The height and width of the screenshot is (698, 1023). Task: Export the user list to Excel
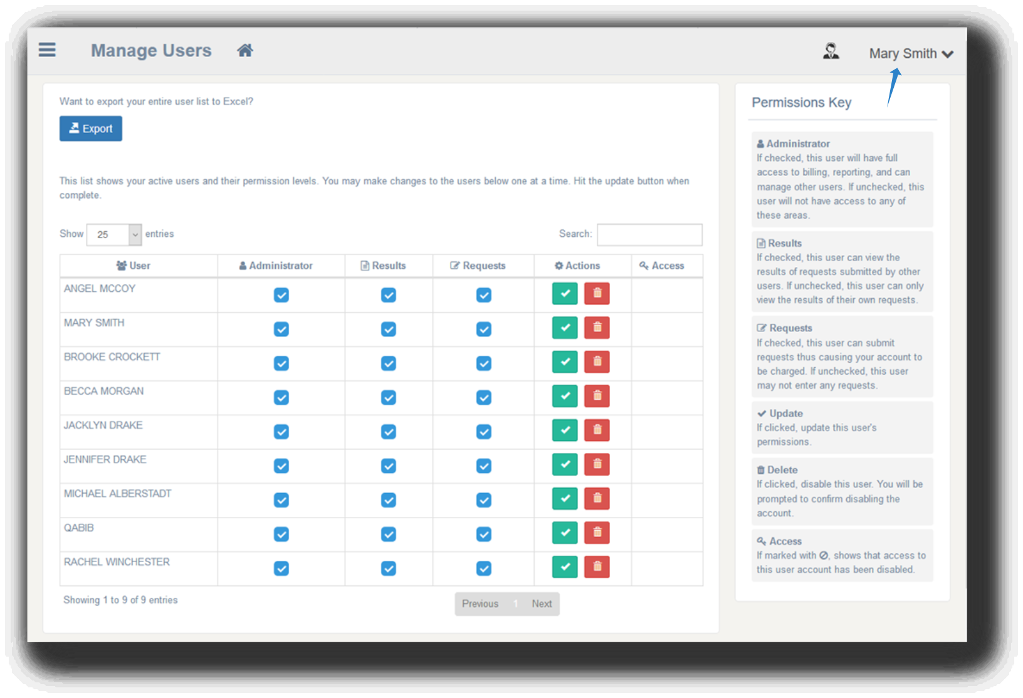tap(91, 128)
